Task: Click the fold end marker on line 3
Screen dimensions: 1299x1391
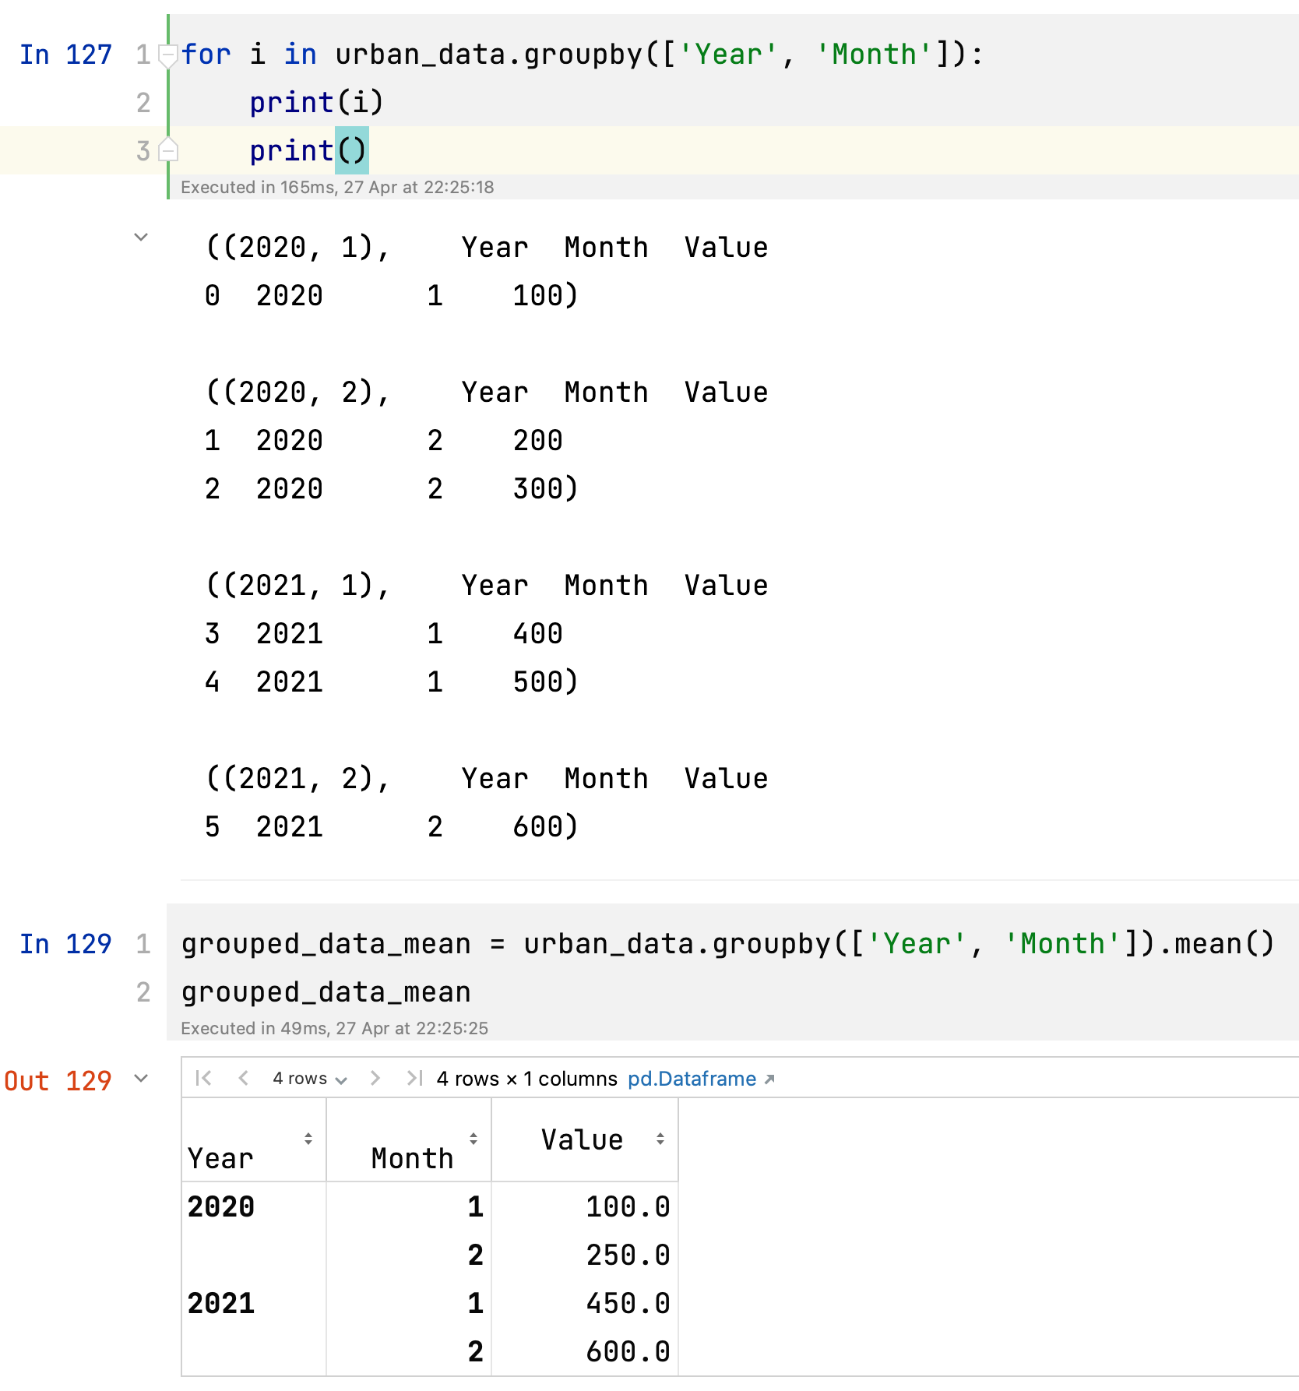Action: (168, 150)
